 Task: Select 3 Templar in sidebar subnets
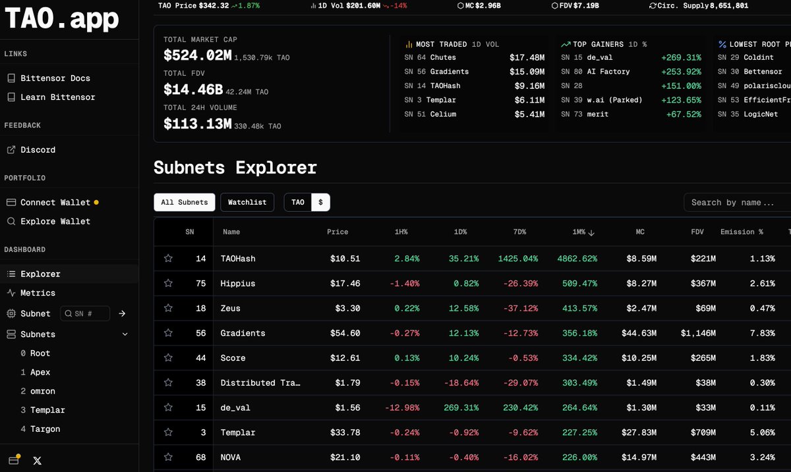click(43, 410)
